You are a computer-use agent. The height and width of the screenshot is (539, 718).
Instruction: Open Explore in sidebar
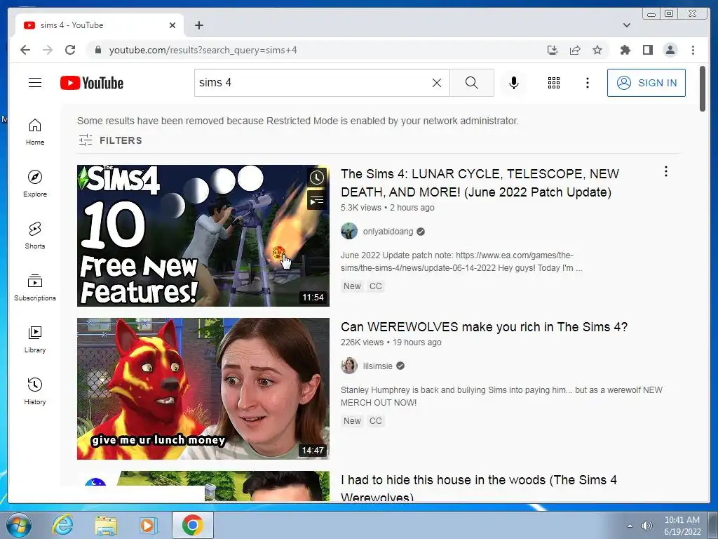[x=35, y=183]
